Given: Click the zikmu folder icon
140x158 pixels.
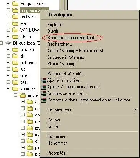Looking at the screenshot, I should 15,37.
